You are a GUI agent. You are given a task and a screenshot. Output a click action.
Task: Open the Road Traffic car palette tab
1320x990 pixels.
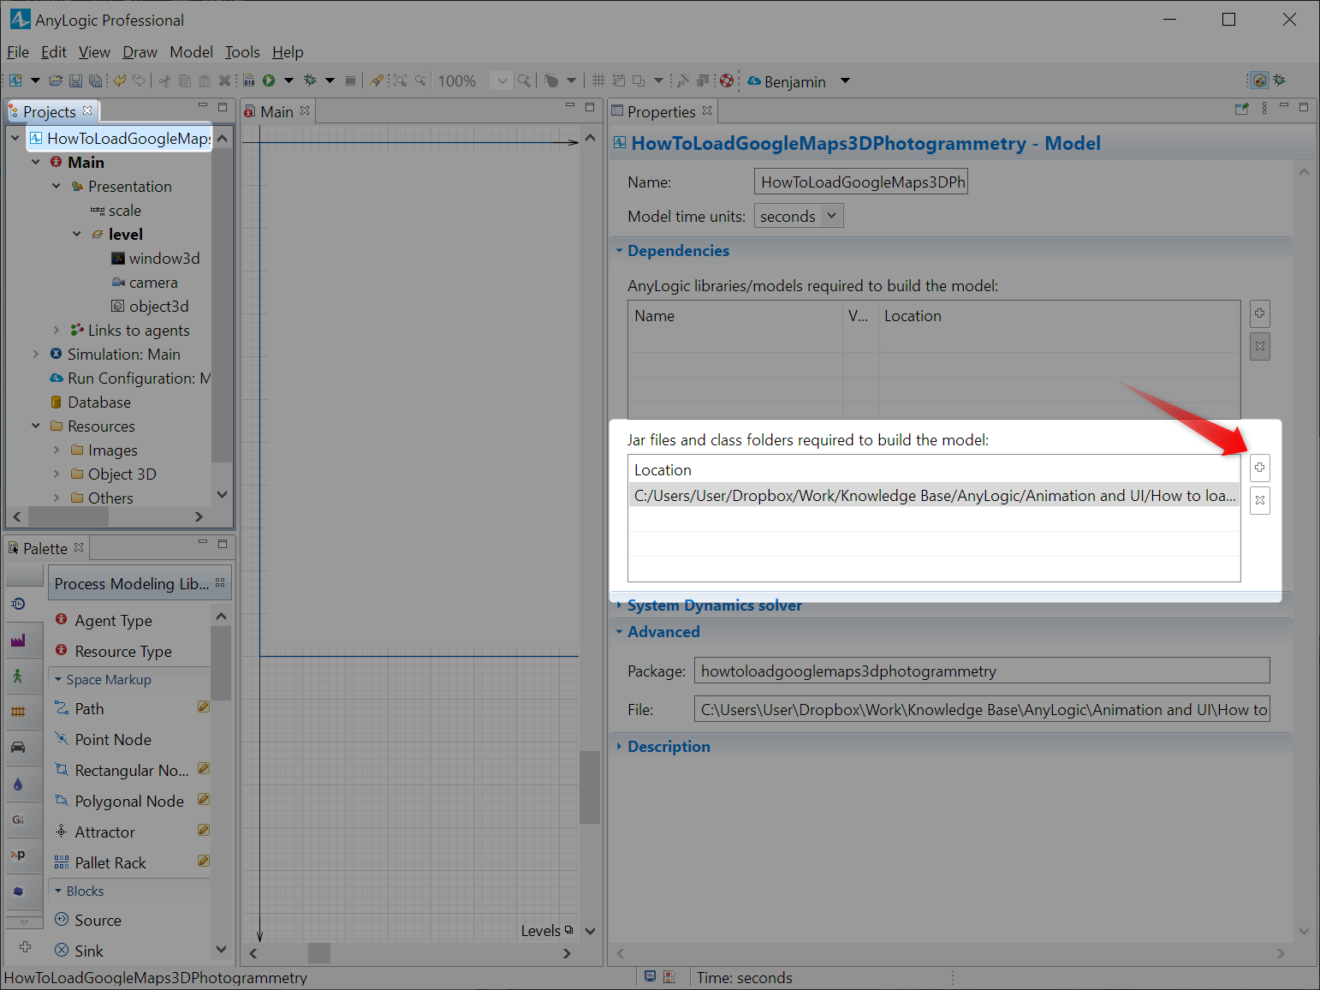click(x=18, y=748)
